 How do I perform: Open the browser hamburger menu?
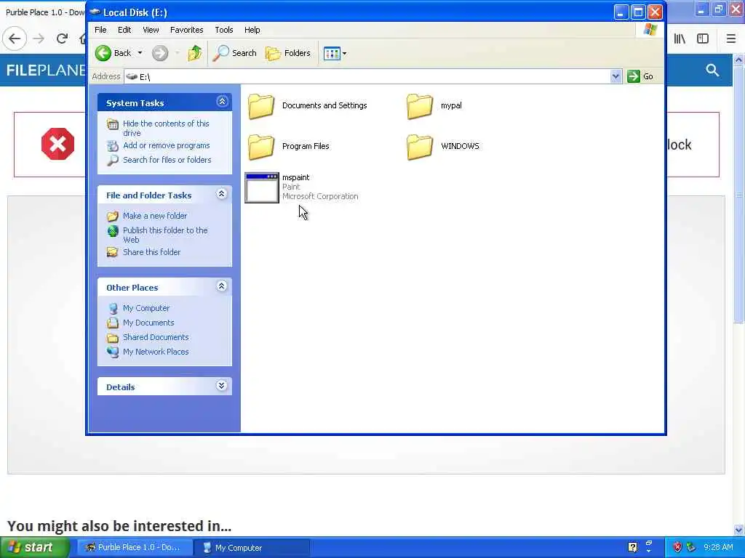[731, 39]
